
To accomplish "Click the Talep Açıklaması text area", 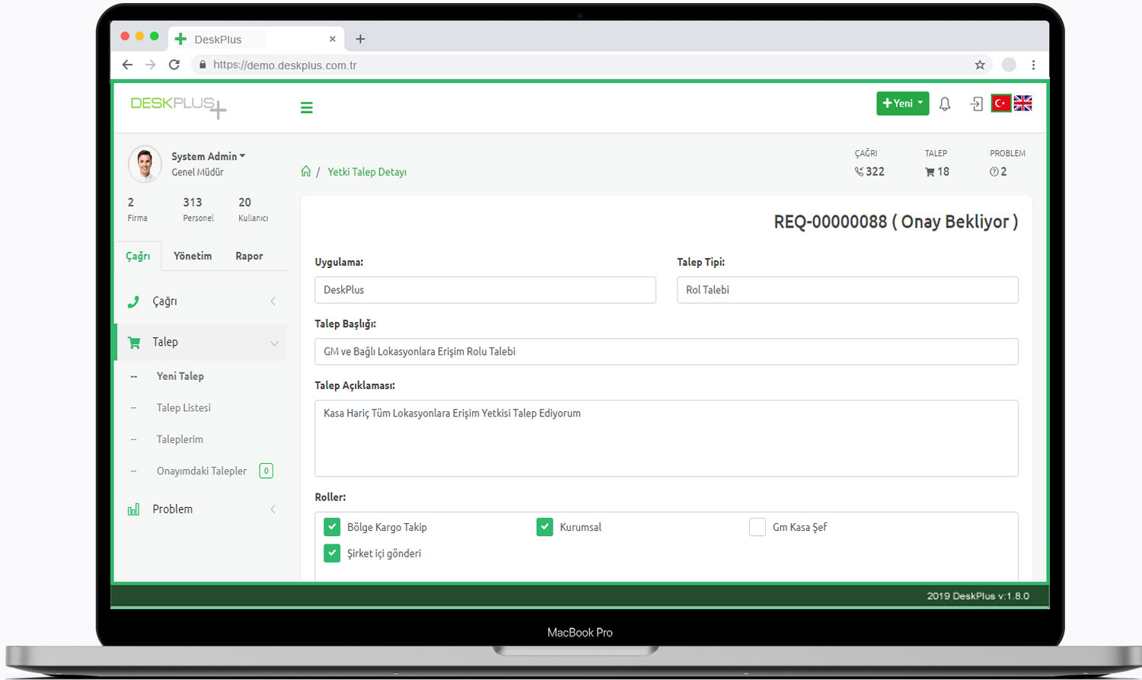I will point(666,439).
